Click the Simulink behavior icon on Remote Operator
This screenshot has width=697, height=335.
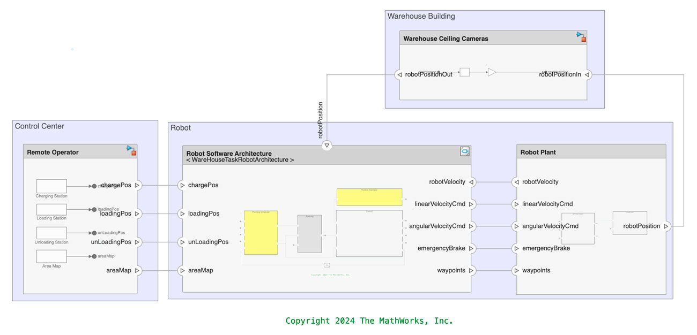[131, 150]
